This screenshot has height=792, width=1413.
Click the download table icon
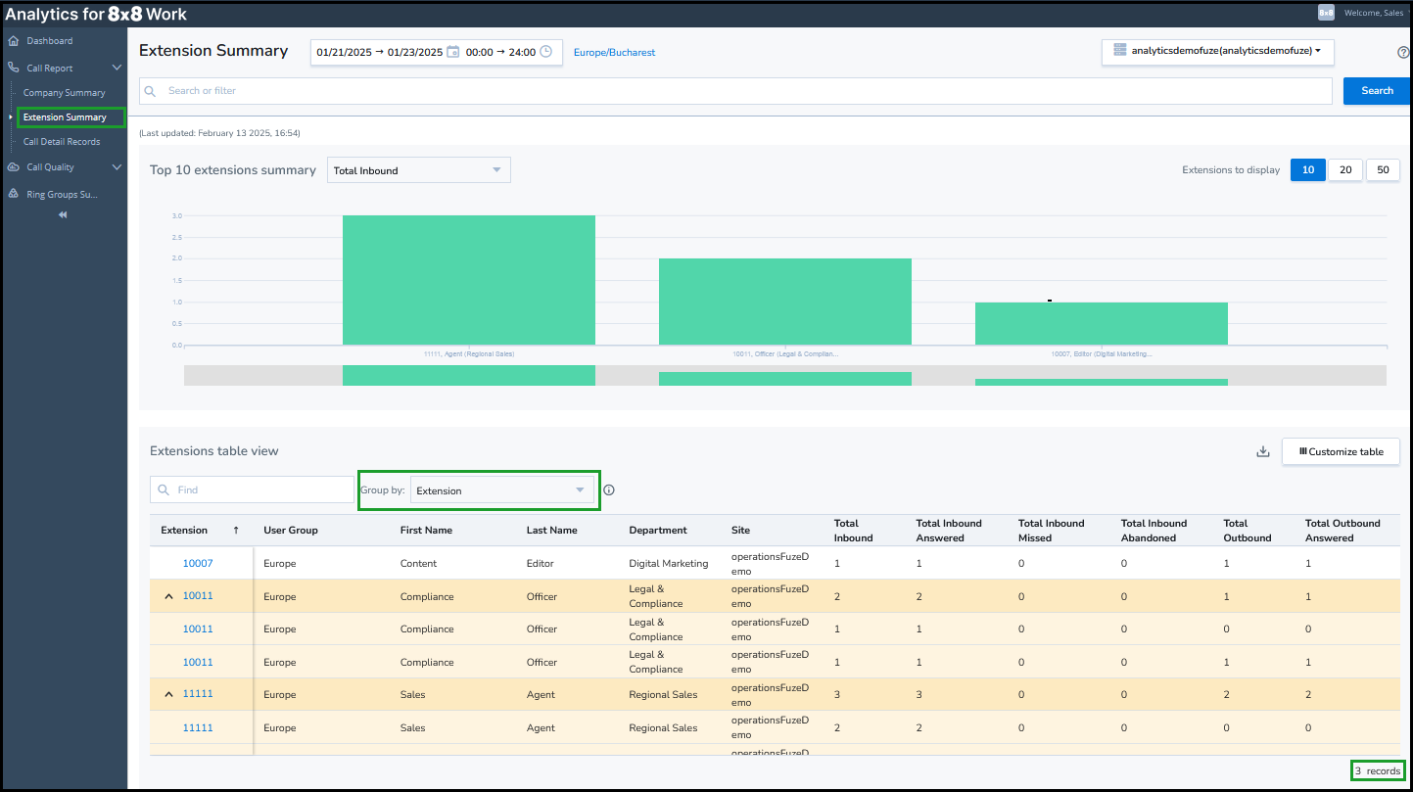tap(1263, 451)
